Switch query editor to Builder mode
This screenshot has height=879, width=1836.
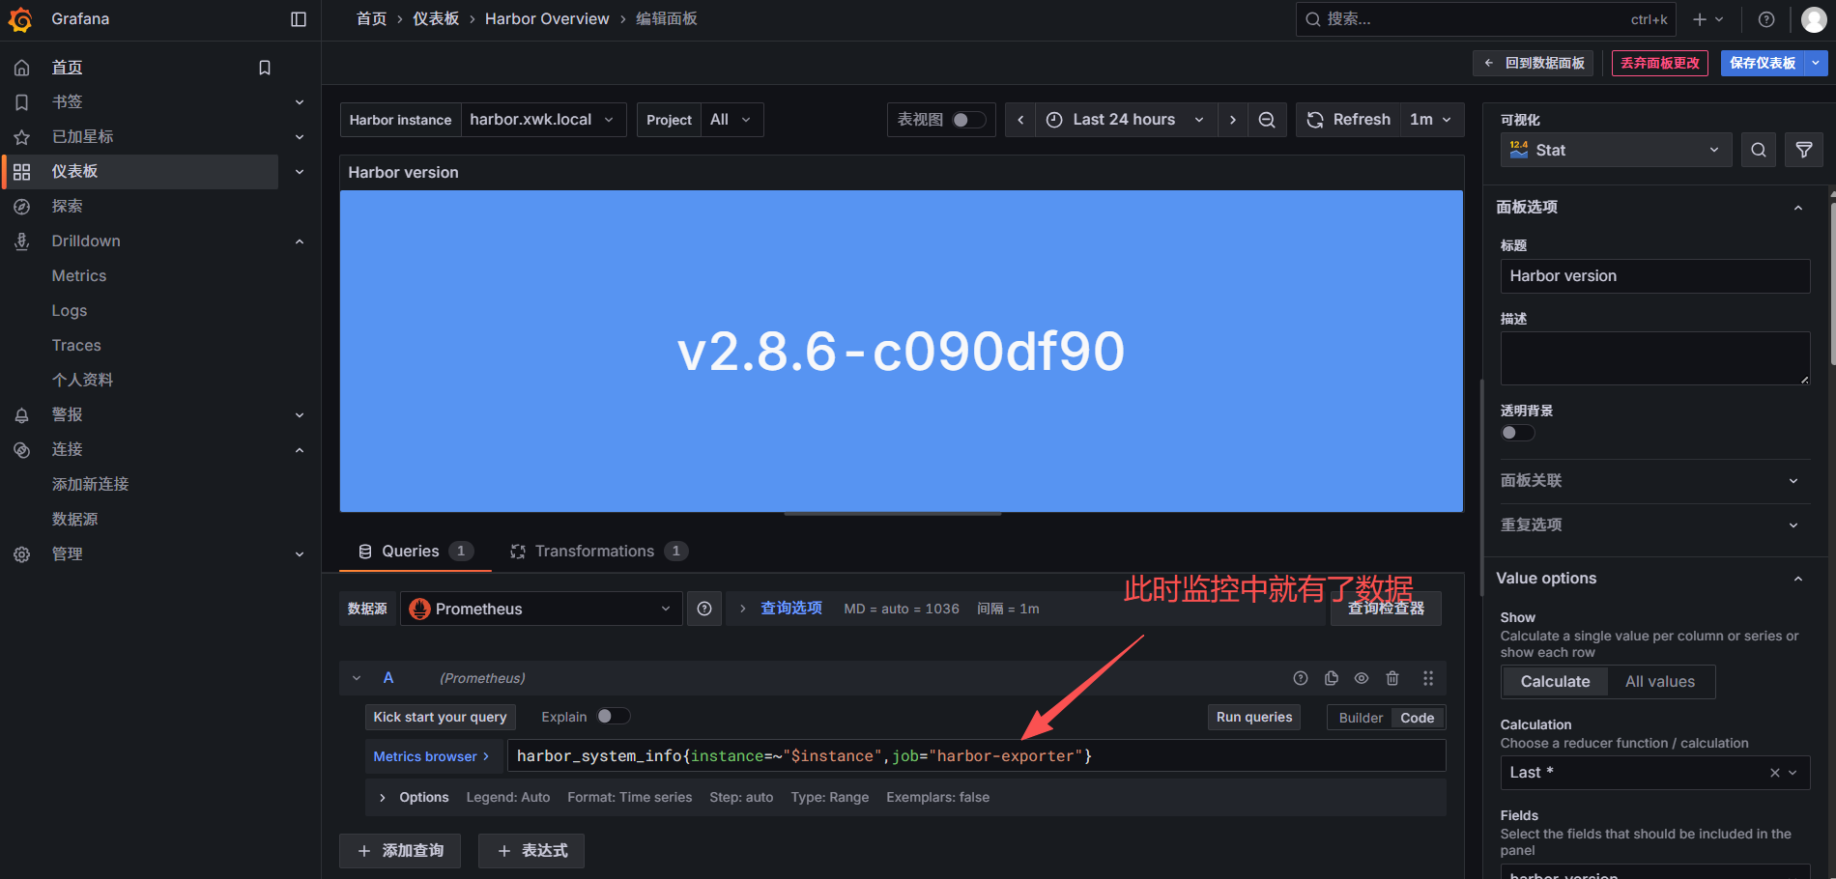click(x=1361, y=718)
